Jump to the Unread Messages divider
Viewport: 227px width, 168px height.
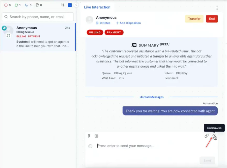tap(151, 97)
